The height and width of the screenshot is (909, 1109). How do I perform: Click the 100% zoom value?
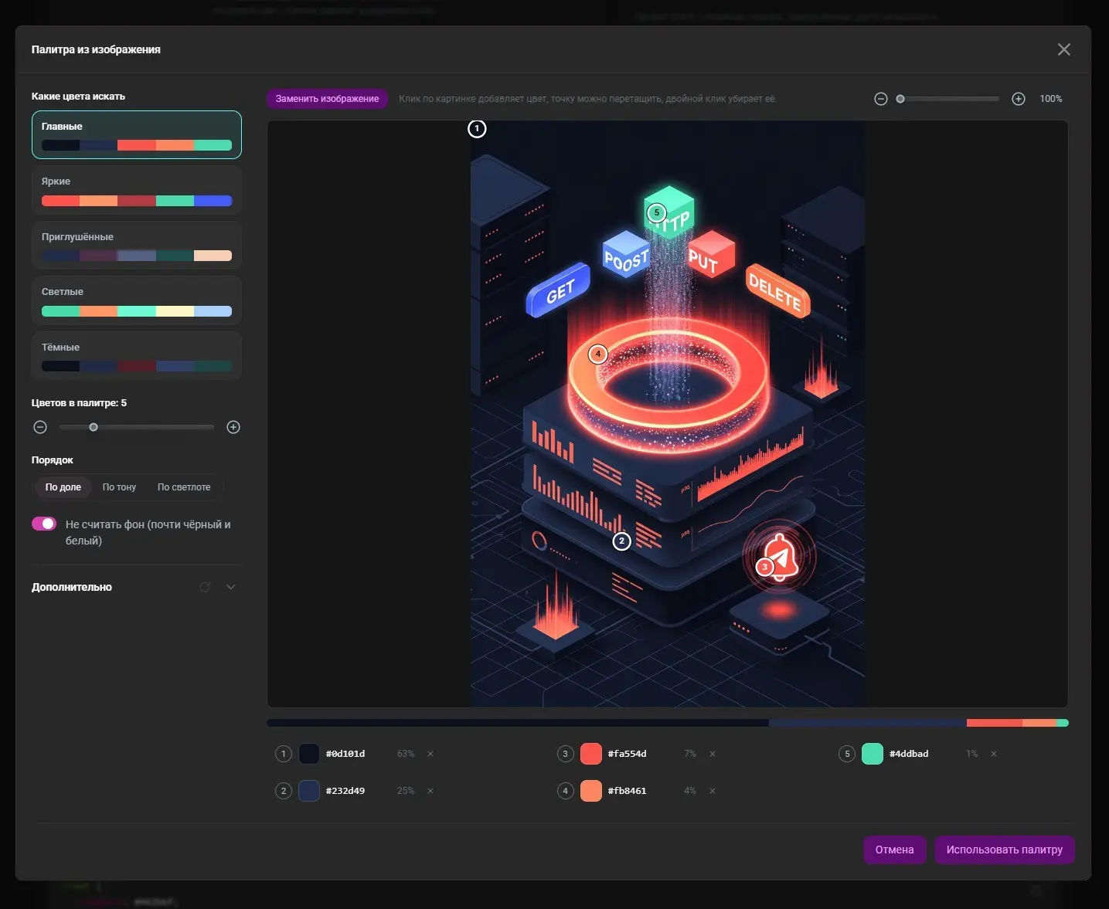[1051, 99]
